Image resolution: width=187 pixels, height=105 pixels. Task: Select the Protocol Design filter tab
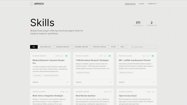click(99, 47)
